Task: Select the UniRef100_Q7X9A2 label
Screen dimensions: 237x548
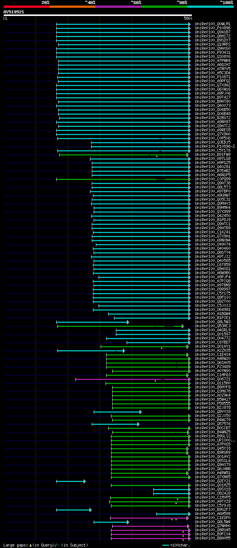Action: point(213,85)
